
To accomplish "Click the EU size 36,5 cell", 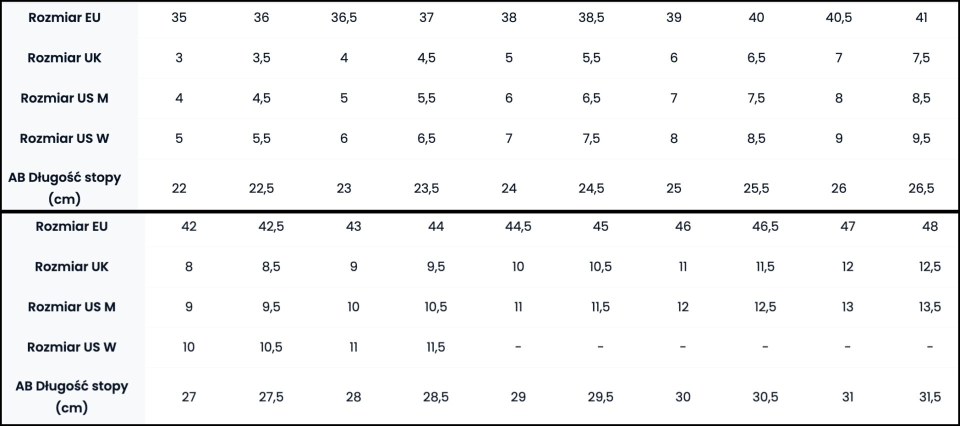I will [x=343, y=17].
